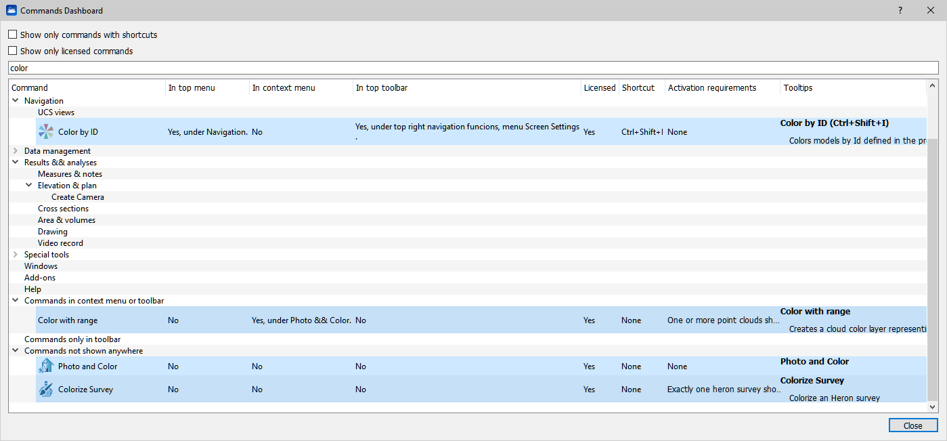The image size is (947, 441).
Task: Click the Colorize Survey icon
Action: point(46,390)
